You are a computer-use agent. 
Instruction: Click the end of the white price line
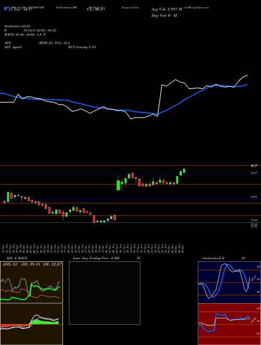tap(247, 75)
